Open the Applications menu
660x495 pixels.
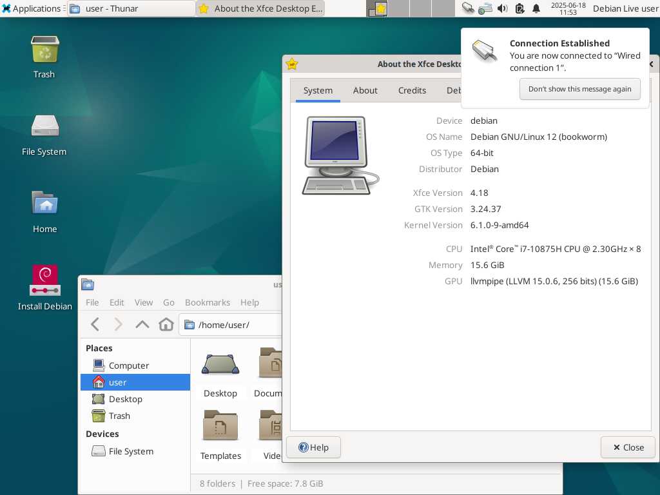click(31, 8)
